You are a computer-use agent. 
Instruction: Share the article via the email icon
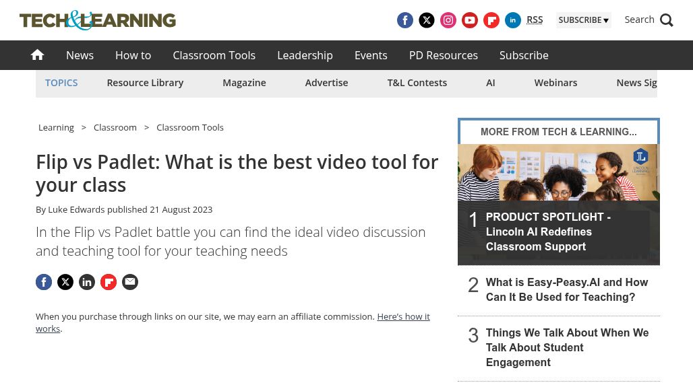(129, 281)
